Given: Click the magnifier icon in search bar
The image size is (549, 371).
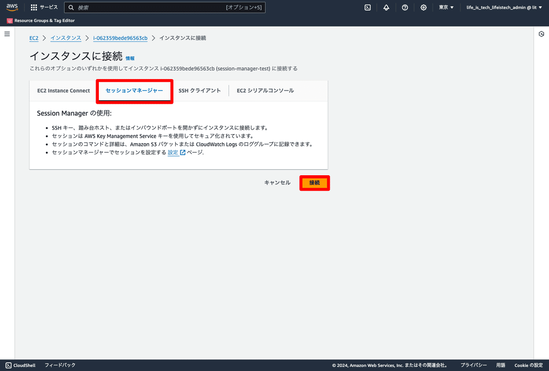Looking at the screenshot, I should tap(71, 7).
